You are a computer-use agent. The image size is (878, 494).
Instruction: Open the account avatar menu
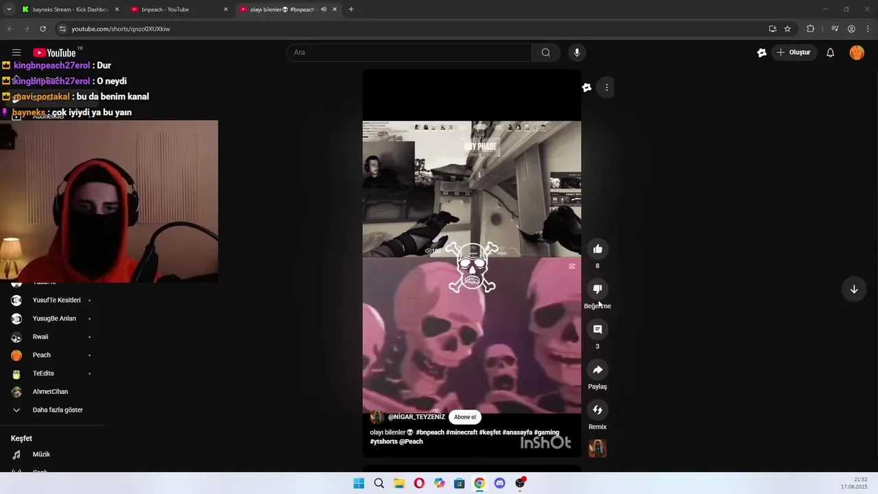click(x=857, y=53)
